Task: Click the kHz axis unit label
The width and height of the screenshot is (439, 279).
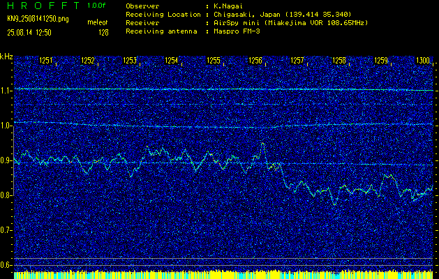Action: click(x=6, y=56)
